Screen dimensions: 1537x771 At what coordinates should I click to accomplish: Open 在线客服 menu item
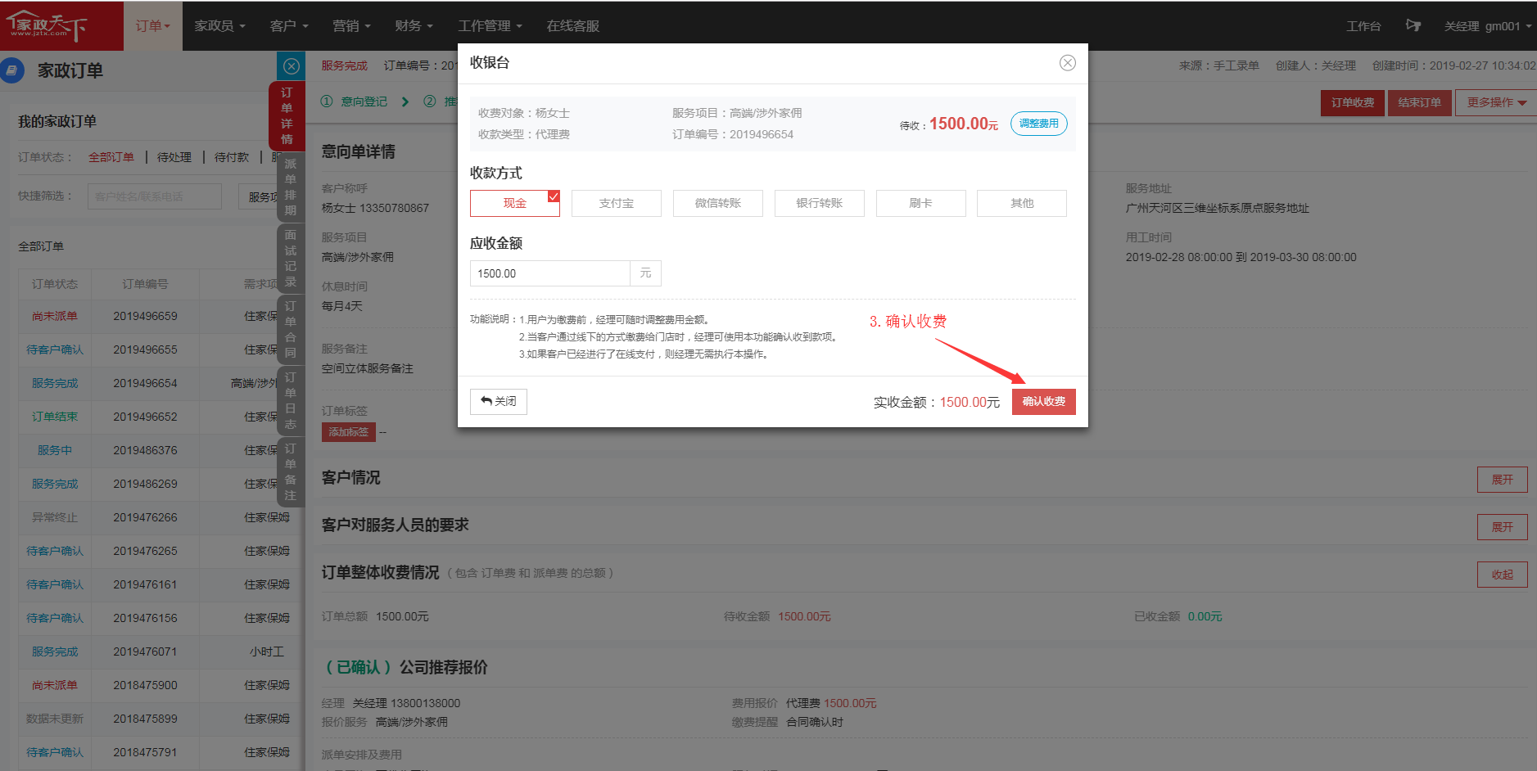[x=573, y=26]
